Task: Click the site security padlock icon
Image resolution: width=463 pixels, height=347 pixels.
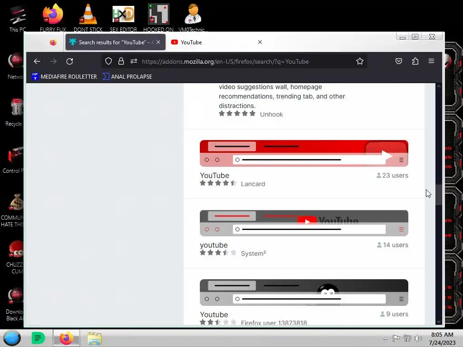Action: tap(121, 61)
